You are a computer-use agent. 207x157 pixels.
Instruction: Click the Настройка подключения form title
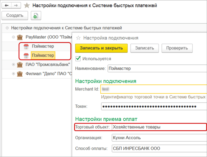(x=111, y=38)
